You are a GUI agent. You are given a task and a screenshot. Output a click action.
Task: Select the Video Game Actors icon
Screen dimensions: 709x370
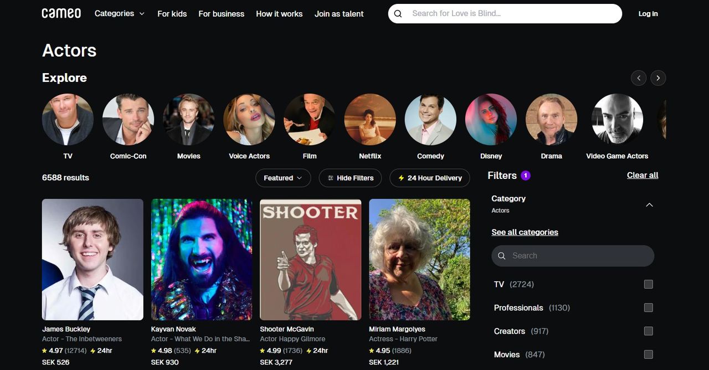coord(616,119)
